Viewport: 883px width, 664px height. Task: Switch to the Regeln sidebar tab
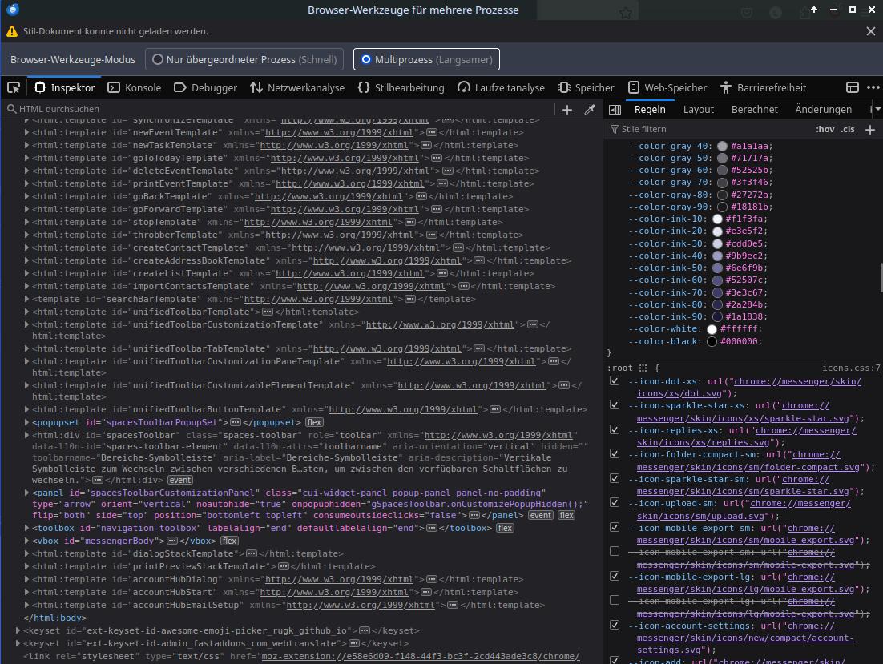click(650, 110)
